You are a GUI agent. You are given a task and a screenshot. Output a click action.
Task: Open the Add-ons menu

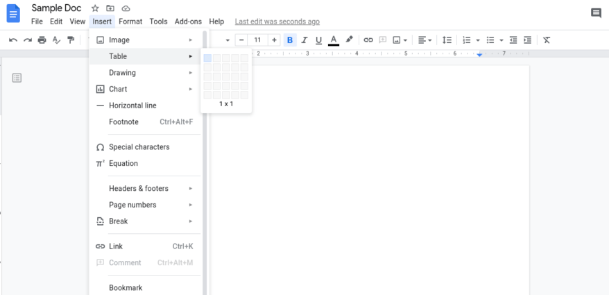pos(188,22)
